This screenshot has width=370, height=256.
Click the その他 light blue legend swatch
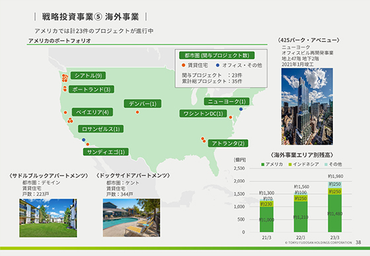[326, 164]
